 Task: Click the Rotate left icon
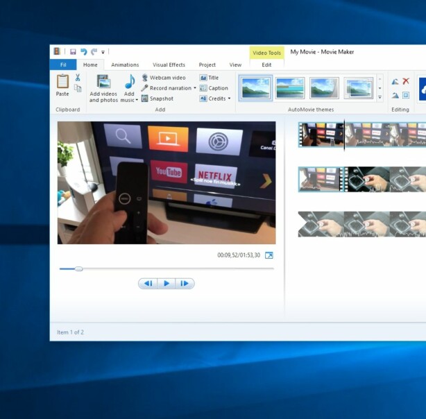[x=395, y=81]
